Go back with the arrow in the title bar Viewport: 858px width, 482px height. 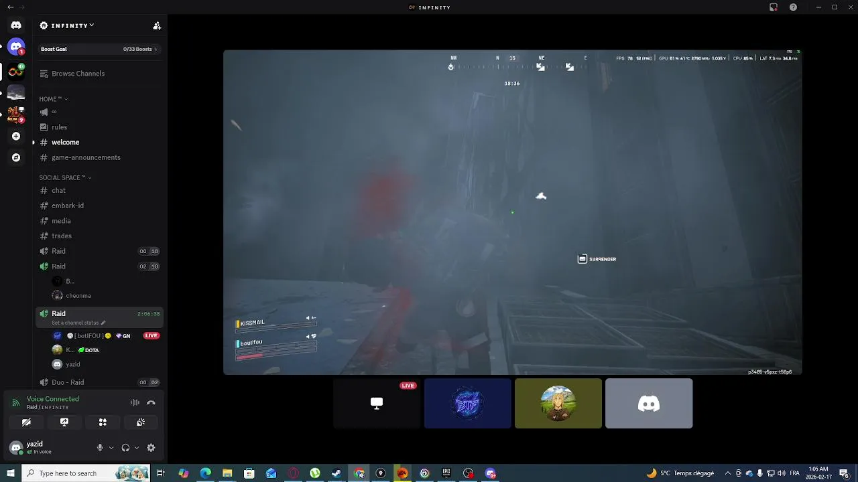pos(10,7)
